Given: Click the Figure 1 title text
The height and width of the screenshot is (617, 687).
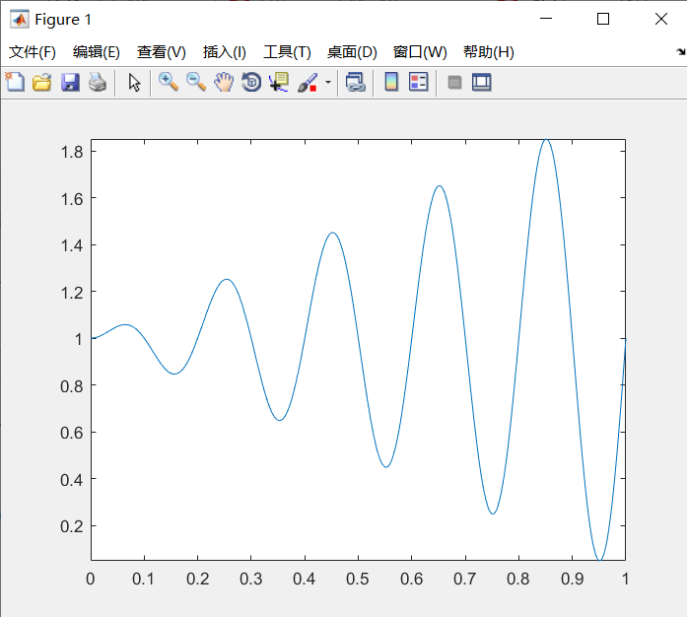Looking at the screenshot, I should [63, 20].
